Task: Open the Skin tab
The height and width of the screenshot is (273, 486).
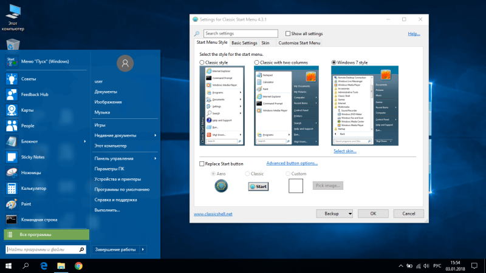Action: click(265, 43)
